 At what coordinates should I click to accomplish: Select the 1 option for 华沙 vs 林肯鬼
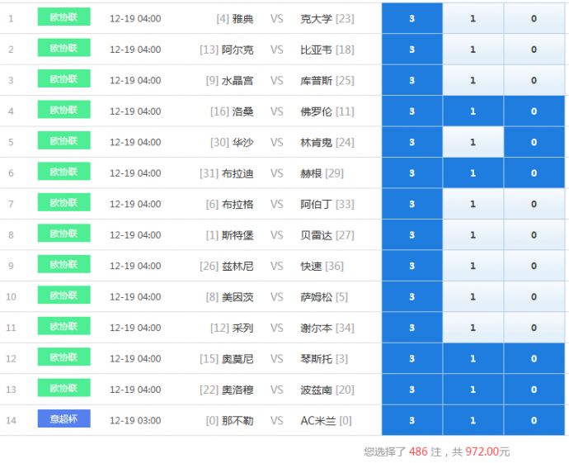(473, 142)
